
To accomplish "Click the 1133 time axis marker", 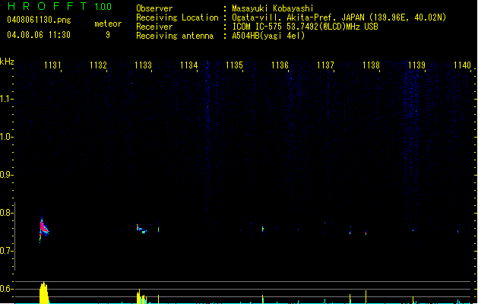I will pos(144,65).
